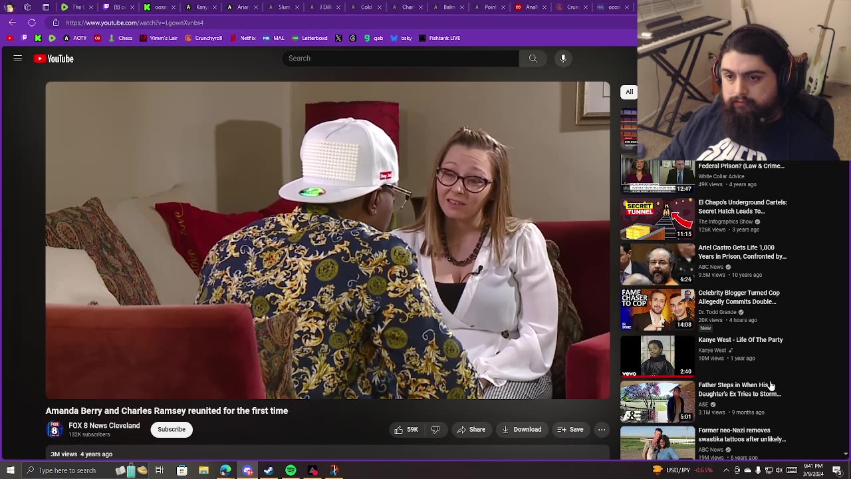This screenshot has height=479, width=851.
Task: Open El Chapo's Underground Cartels video title
Action: coord(743,207)
